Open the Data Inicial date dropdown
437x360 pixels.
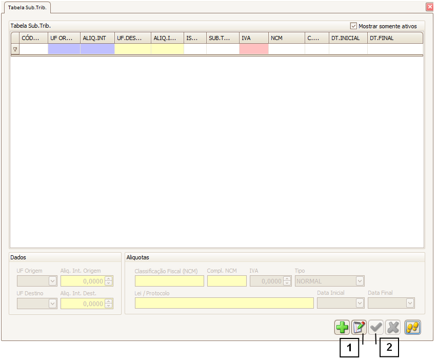point(360,303)
